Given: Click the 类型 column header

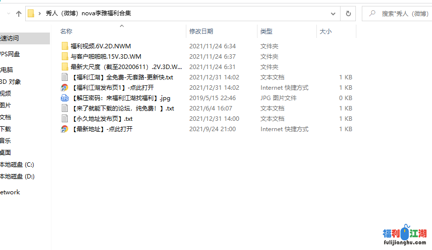Looking at the screenshot, I should tap(266, 31).
